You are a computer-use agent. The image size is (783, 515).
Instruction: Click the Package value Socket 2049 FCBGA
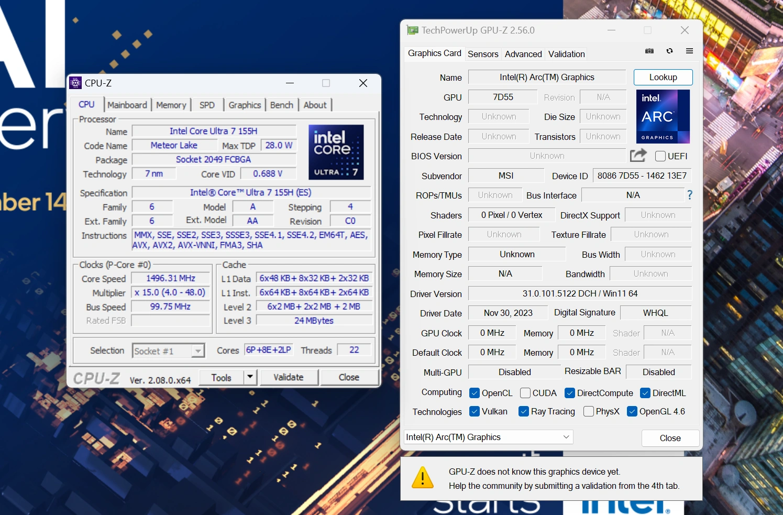point(214,159)
